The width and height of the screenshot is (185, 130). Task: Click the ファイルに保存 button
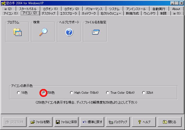click(x=66, y=122)
